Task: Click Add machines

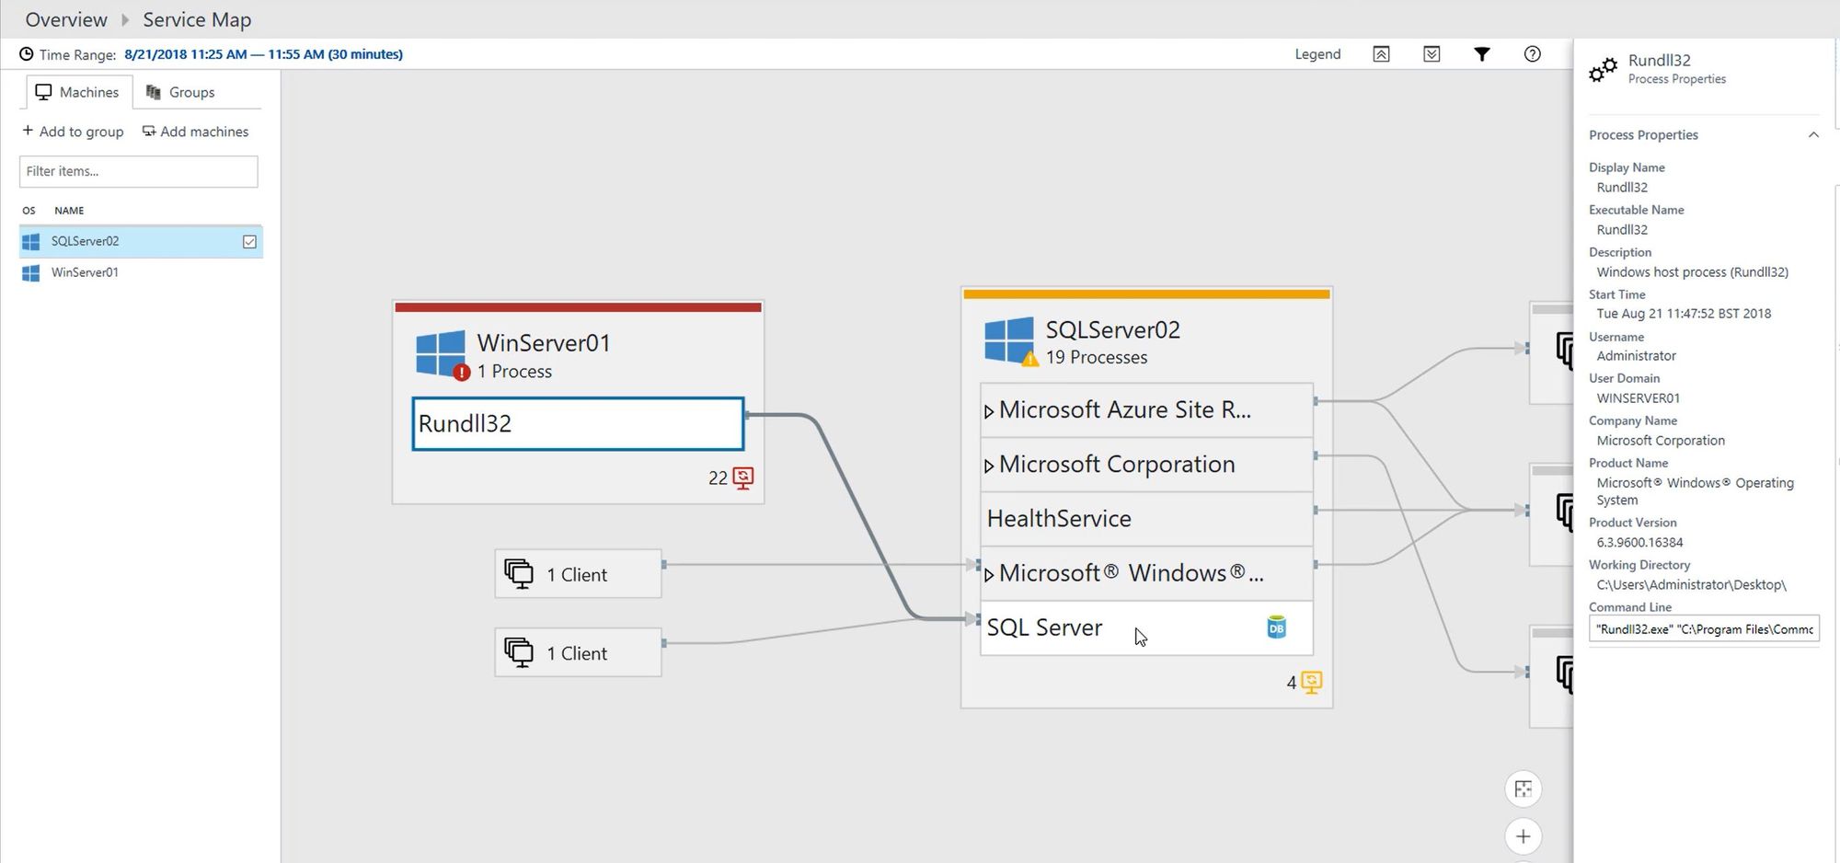Action: click(x=195, y=132)
